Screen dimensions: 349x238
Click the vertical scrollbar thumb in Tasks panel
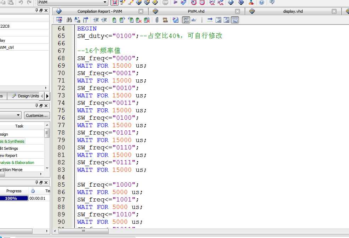[x=47, y=133]
